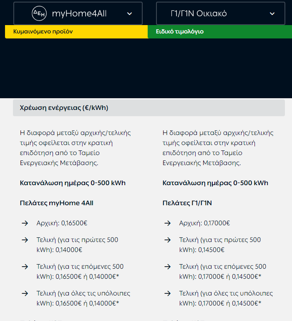Viewport: 292px width, 321px height.
Task: Click Τελική όλες τις υπόλοιπες 0,16500€ text
Action: tap(83, 298)
